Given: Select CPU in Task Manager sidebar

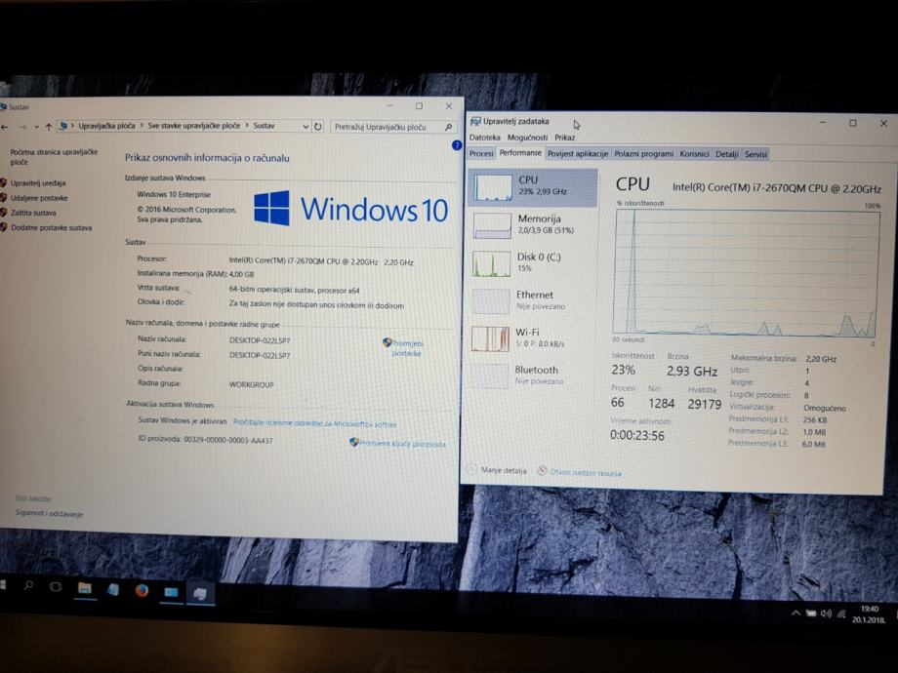Looking at the screenshot, I should point(533,187).
